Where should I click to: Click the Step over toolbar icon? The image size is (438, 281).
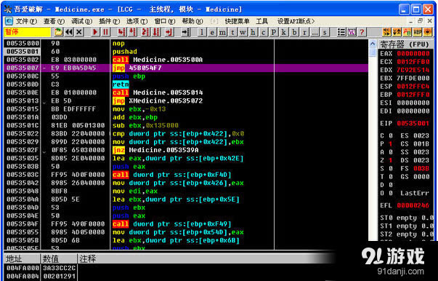(x=132, y=32)
